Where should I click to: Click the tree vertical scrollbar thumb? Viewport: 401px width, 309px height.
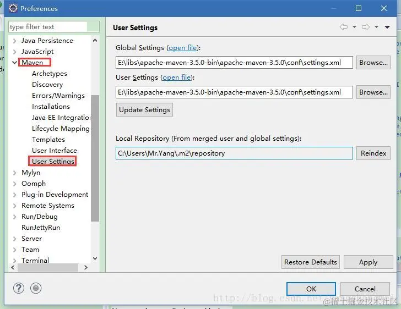(x=95, y=158)
